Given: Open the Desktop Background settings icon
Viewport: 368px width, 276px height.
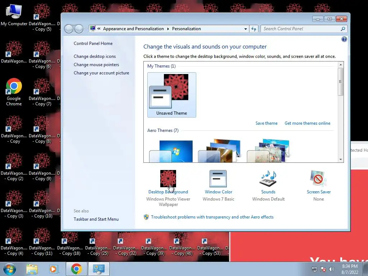Looking at the screenshot, I should 168,178.
